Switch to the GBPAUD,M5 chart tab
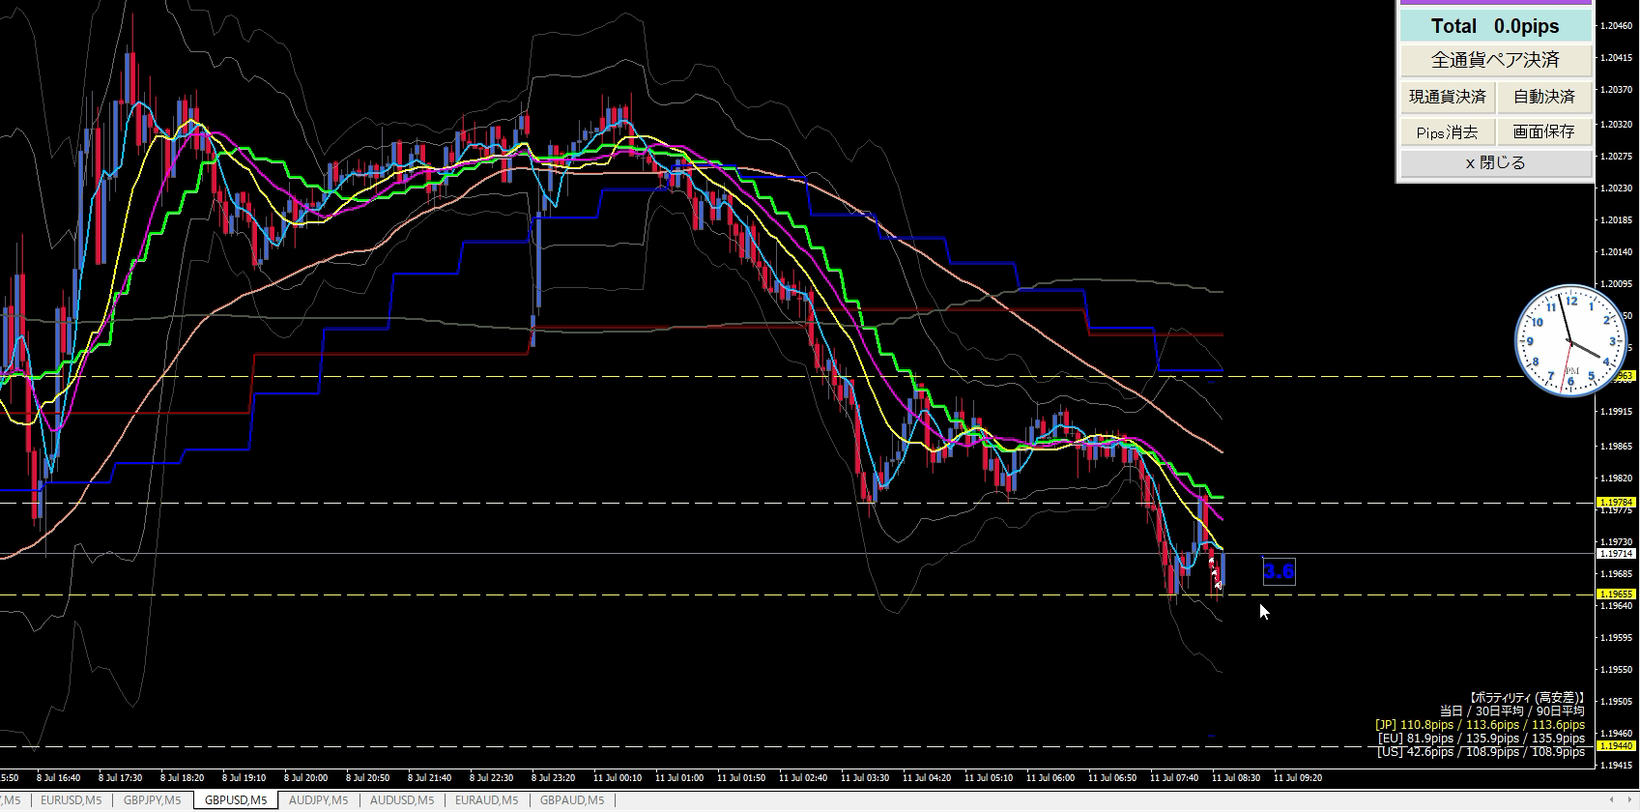 [x=571, y=800]
